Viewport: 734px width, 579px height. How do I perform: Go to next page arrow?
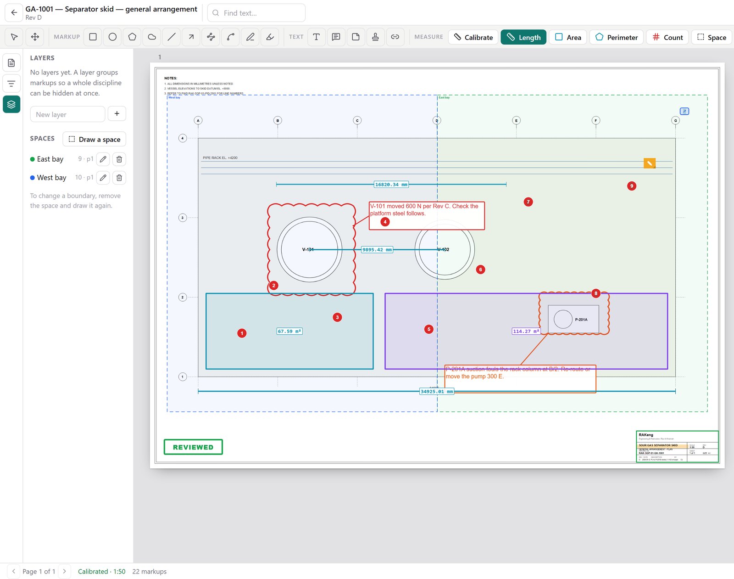(x=65, y=571)
